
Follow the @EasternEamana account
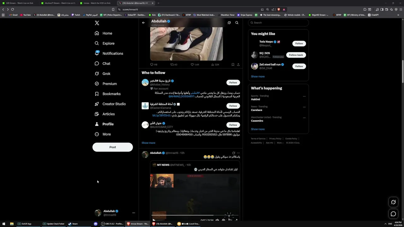[233, 106]
